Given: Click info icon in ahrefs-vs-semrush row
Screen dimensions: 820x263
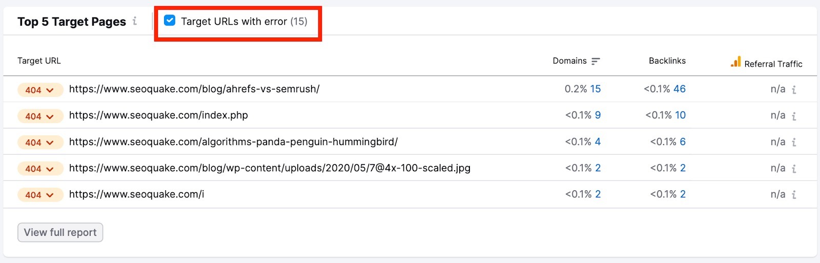Looking at the screenshot, I should tap(794, 90).
